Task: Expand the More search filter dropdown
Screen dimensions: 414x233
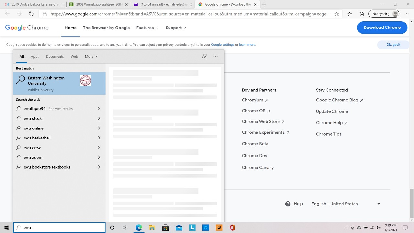Action: (91, 56)
